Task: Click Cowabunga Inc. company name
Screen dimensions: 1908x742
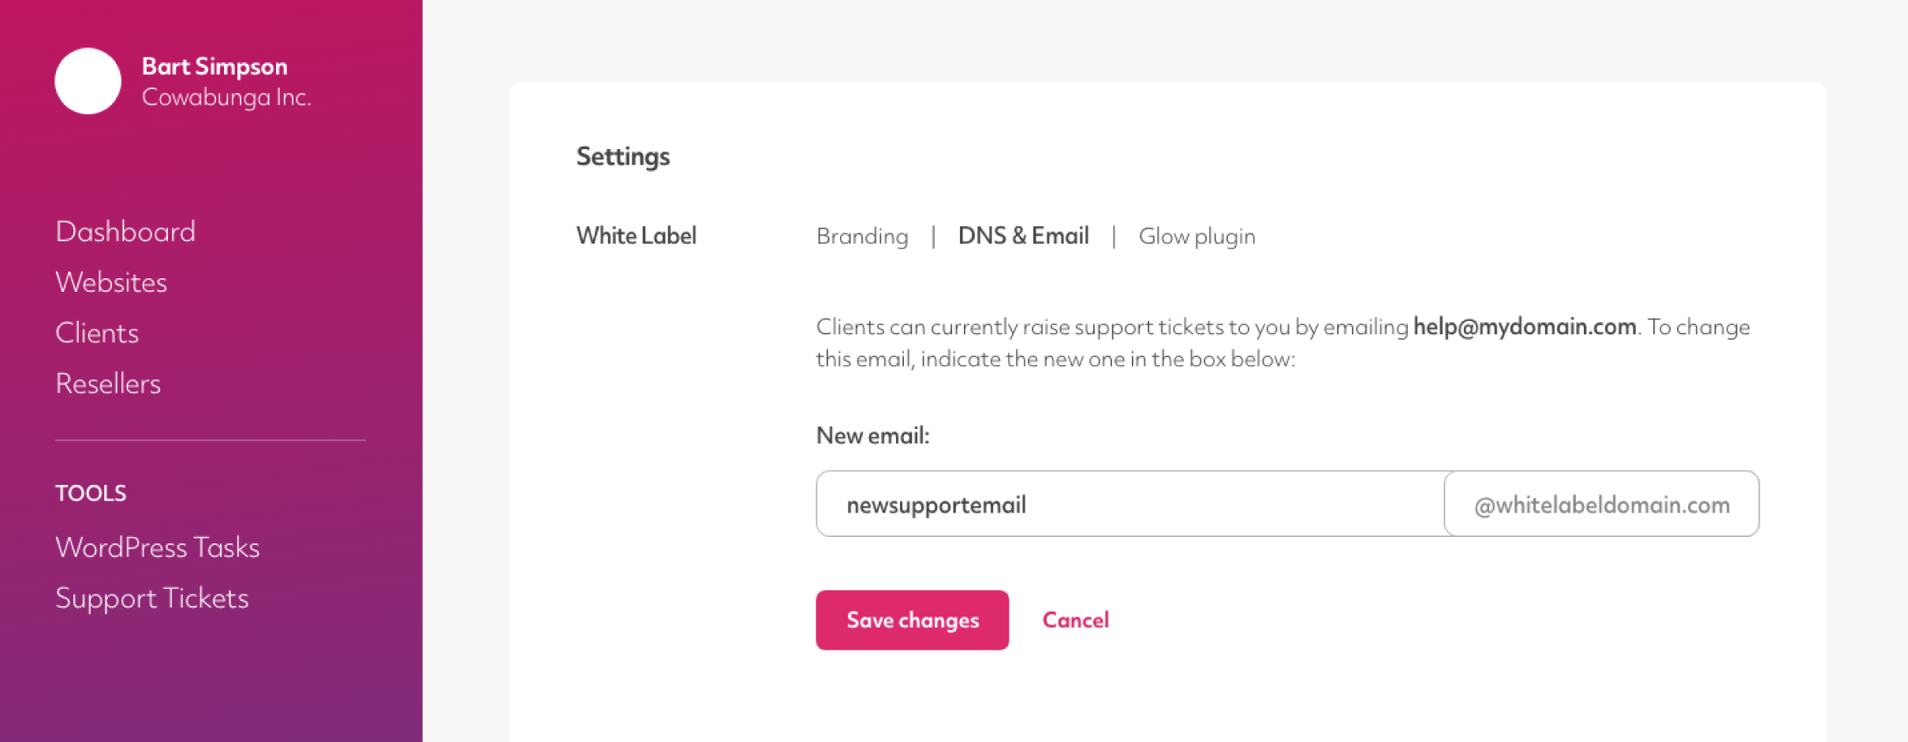Action: [226, 97]
